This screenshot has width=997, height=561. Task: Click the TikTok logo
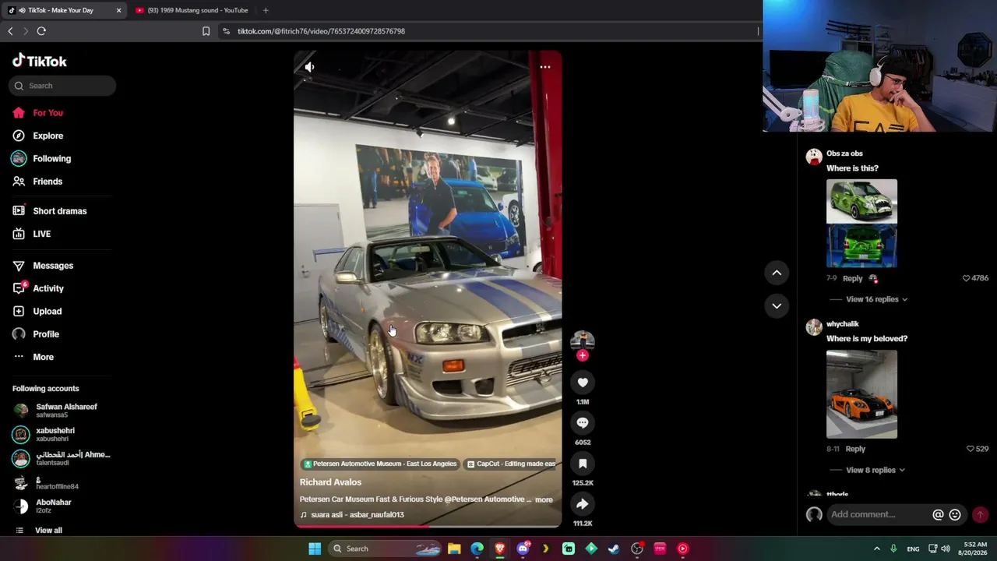coord(40,61)
